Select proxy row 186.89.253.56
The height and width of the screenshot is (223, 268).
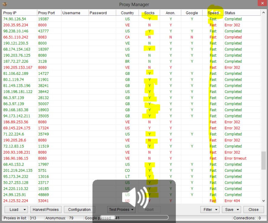131,122
